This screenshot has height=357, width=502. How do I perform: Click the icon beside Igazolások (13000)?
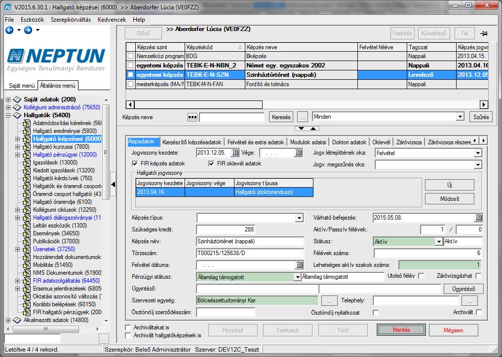coord(27,162)
